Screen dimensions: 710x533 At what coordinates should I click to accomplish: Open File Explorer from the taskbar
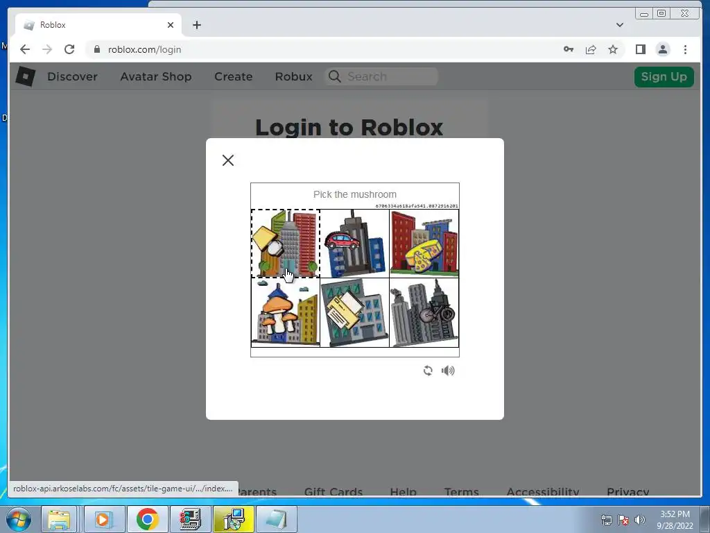coord(60,519)
